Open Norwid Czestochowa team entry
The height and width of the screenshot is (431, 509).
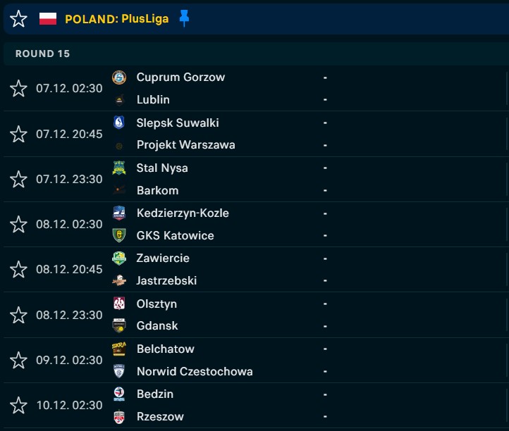195,371
